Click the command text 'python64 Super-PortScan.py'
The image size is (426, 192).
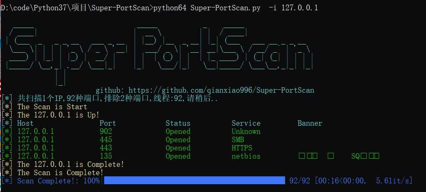[x=207, y=8]
